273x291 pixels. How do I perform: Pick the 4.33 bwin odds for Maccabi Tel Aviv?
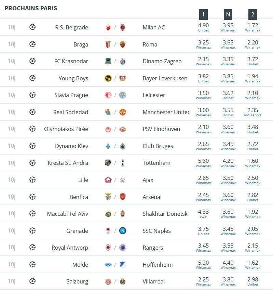tap(203, 214)
